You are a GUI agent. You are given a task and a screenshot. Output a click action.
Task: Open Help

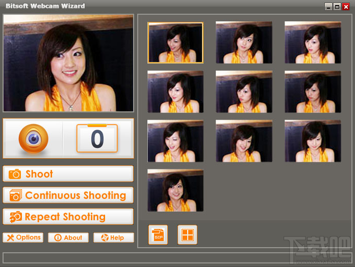pyautogui.click(x=114, y=238)
